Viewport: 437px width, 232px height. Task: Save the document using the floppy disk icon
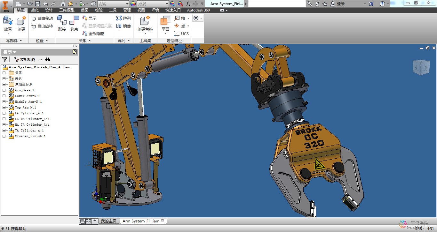tap(37, 4)
